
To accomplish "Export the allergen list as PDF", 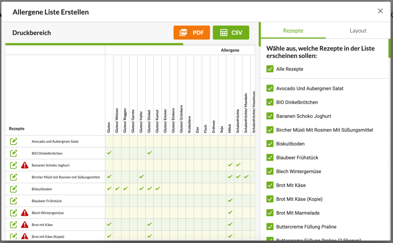I will tap(192, 33).
